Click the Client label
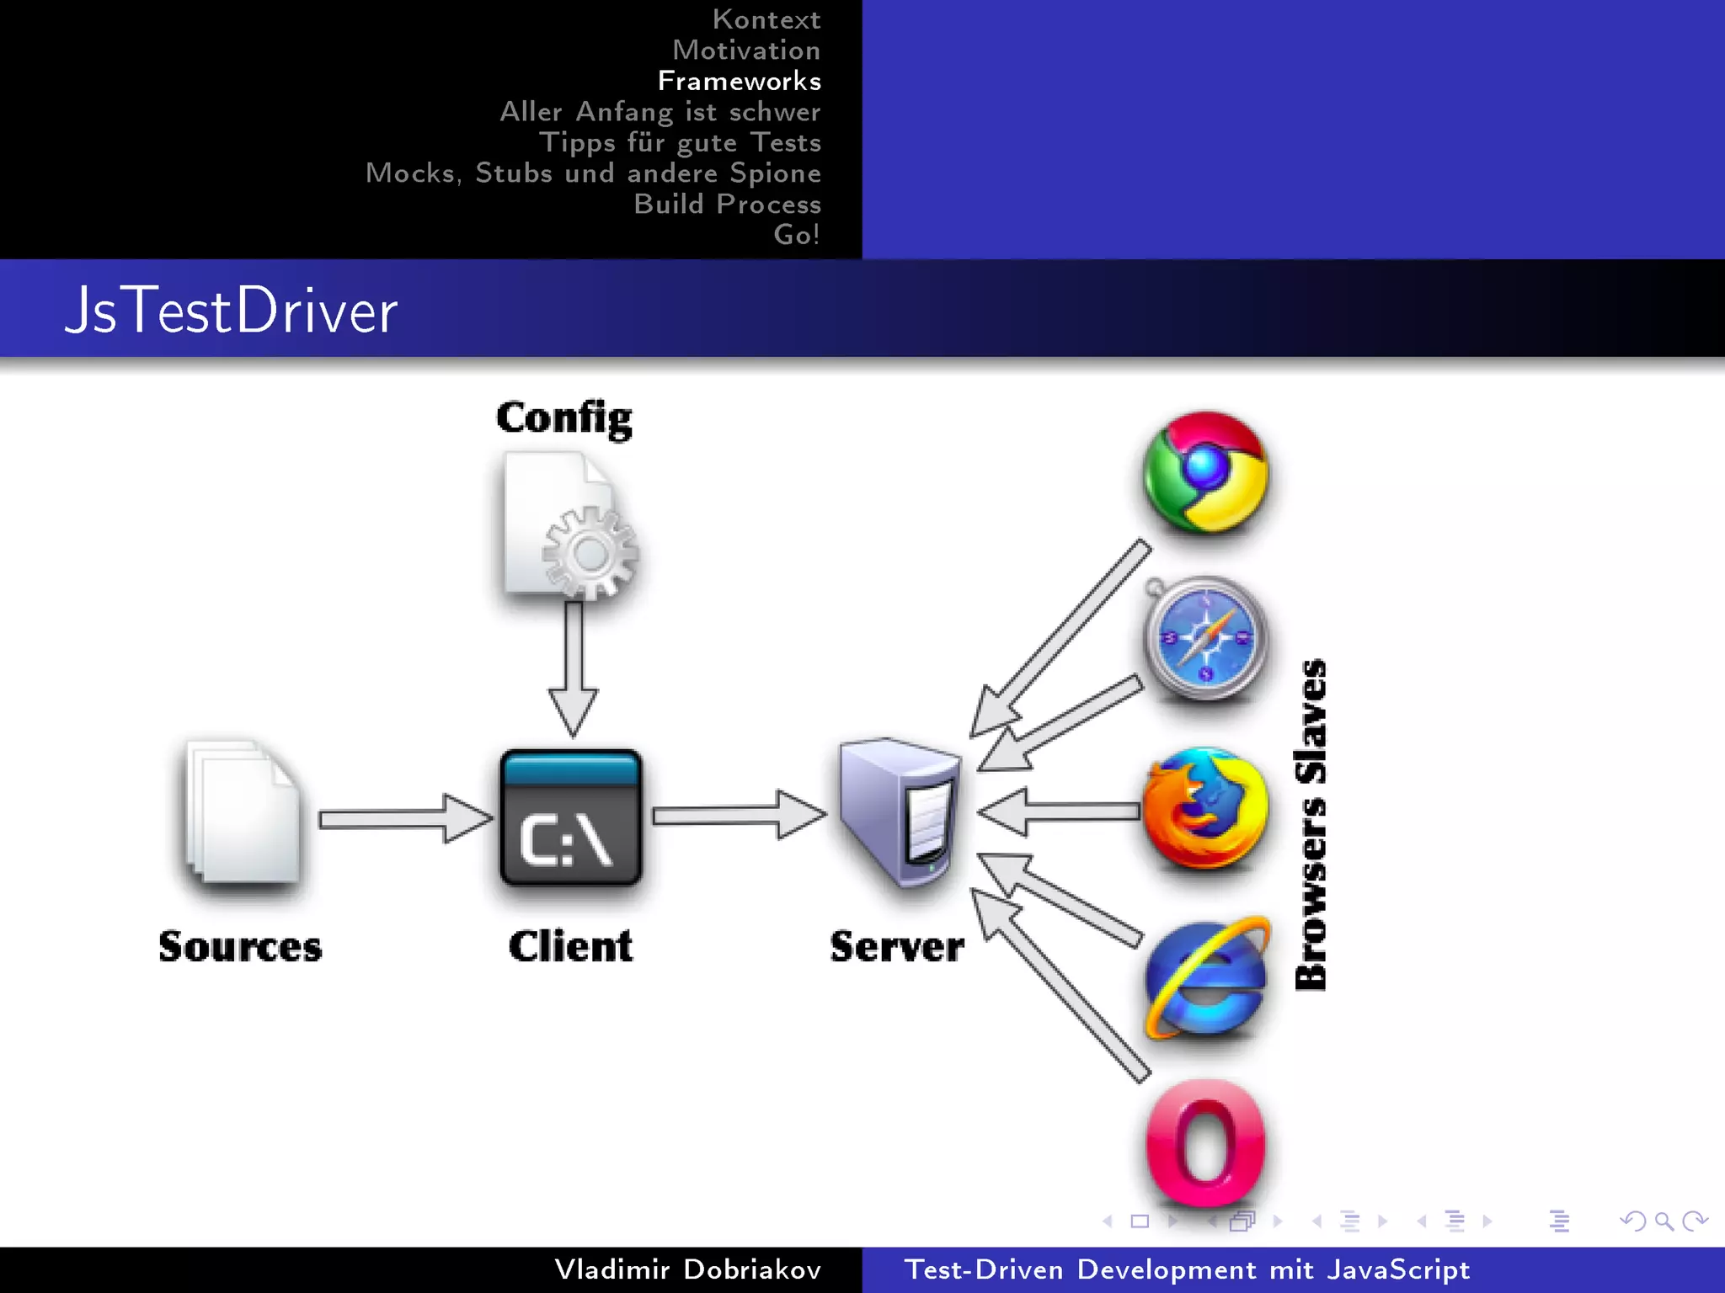 point(570,946)
